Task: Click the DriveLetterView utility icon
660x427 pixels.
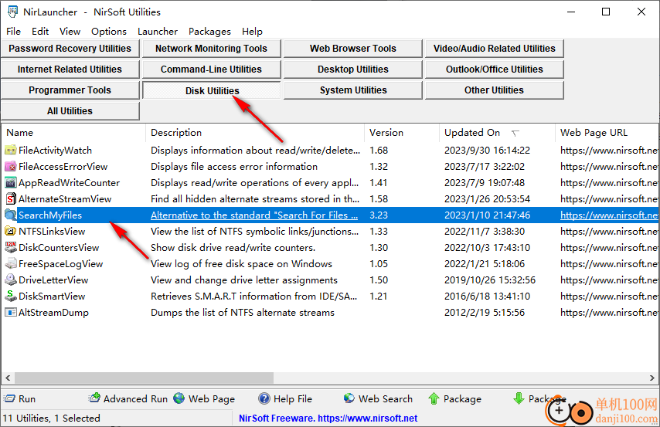Action: pyautogui.click(x=11, y=280)
